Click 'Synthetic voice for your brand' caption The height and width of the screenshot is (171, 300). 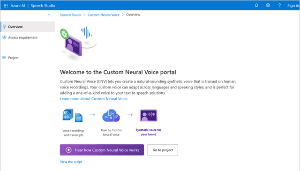(149, 132)
